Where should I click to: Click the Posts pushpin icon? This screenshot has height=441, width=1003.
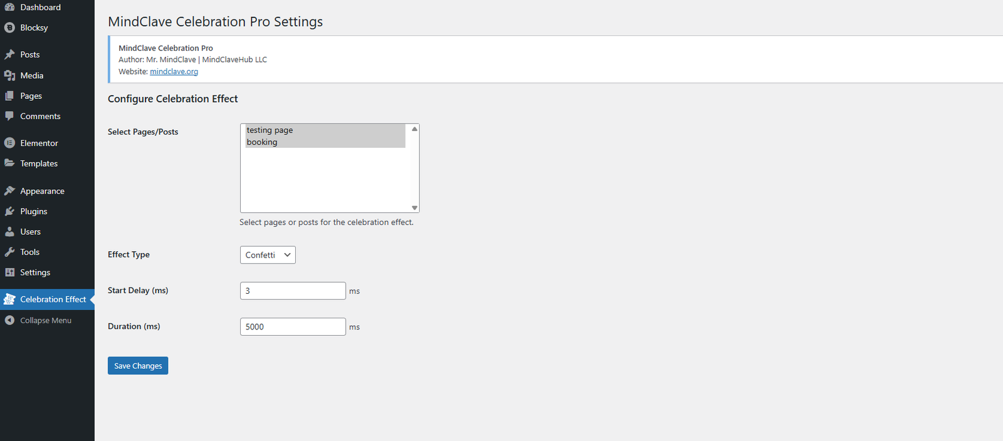[9, 54]
